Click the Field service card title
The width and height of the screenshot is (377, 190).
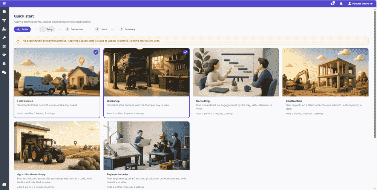point(25,101)
